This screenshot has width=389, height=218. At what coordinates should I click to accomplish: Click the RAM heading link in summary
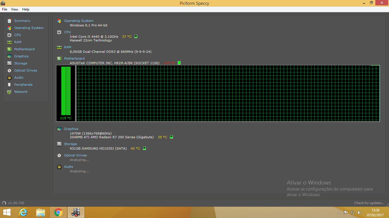(67, 47)
